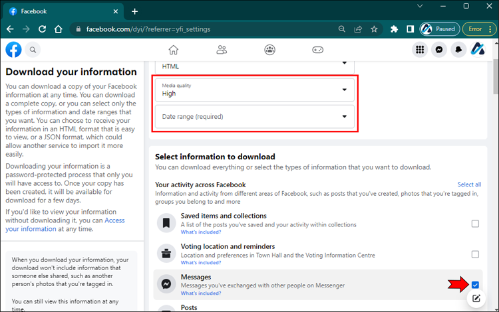This screenshot has height=312, width=499.
Task: Open the HTML format dropdown
Action: [255, 66]
